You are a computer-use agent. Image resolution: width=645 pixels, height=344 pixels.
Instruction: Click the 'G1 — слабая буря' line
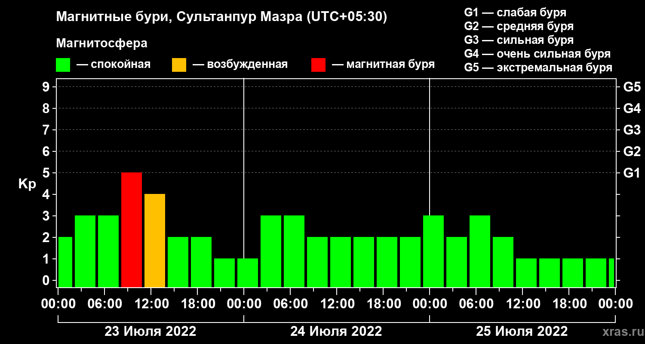point(515,12)
